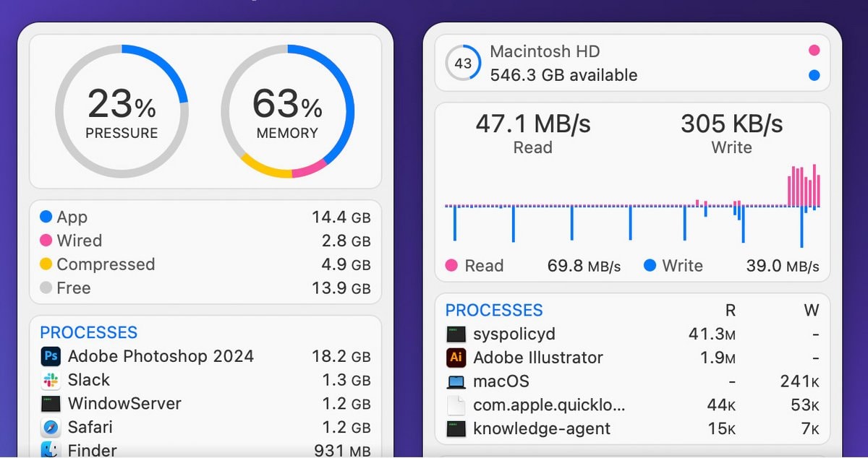Image resolution: width=868 pixels, height=458 pixels.
Task: Click the peak write 39.0 MB/s value
Action: tap(783, 266)
